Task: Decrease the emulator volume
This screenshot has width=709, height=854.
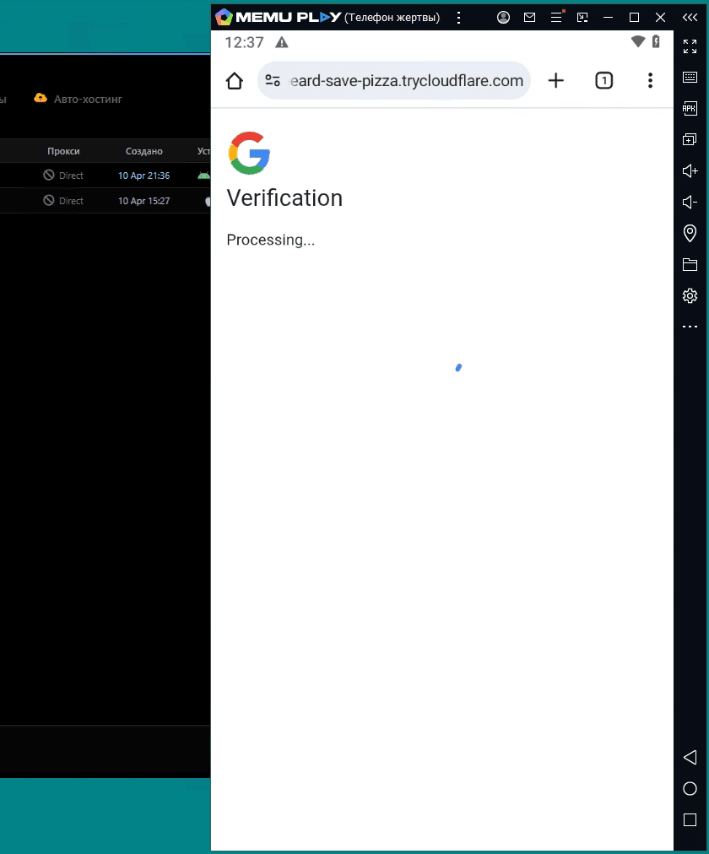Action: tap(690, 202)
